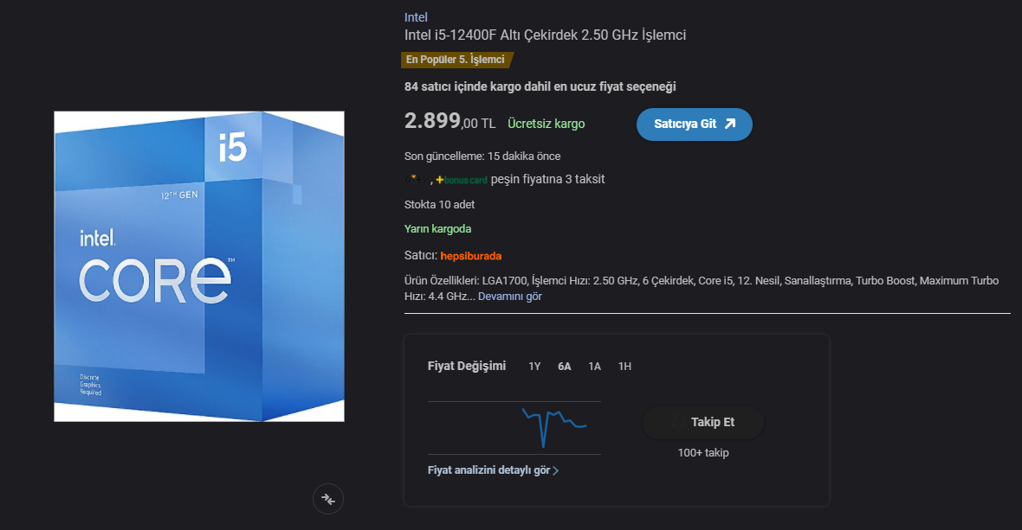Expand product features with Devamını gör
Viewport: 1022px width, 530px height.
(x=509, y=297)
